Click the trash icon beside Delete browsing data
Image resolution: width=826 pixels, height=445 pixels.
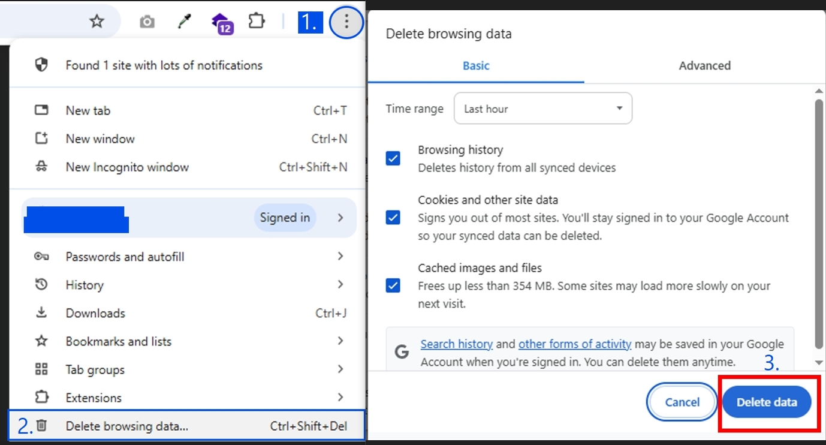(x=41, y=426)
